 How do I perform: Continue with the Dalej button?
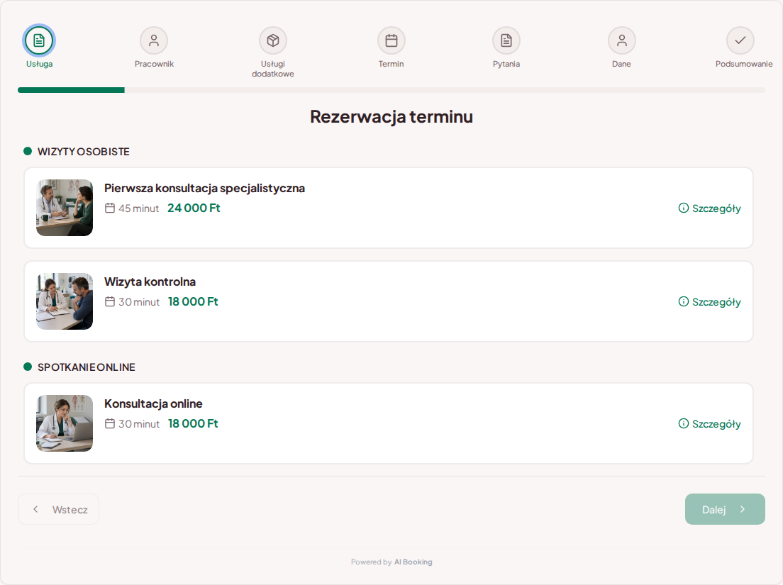(x=725, y=509)
